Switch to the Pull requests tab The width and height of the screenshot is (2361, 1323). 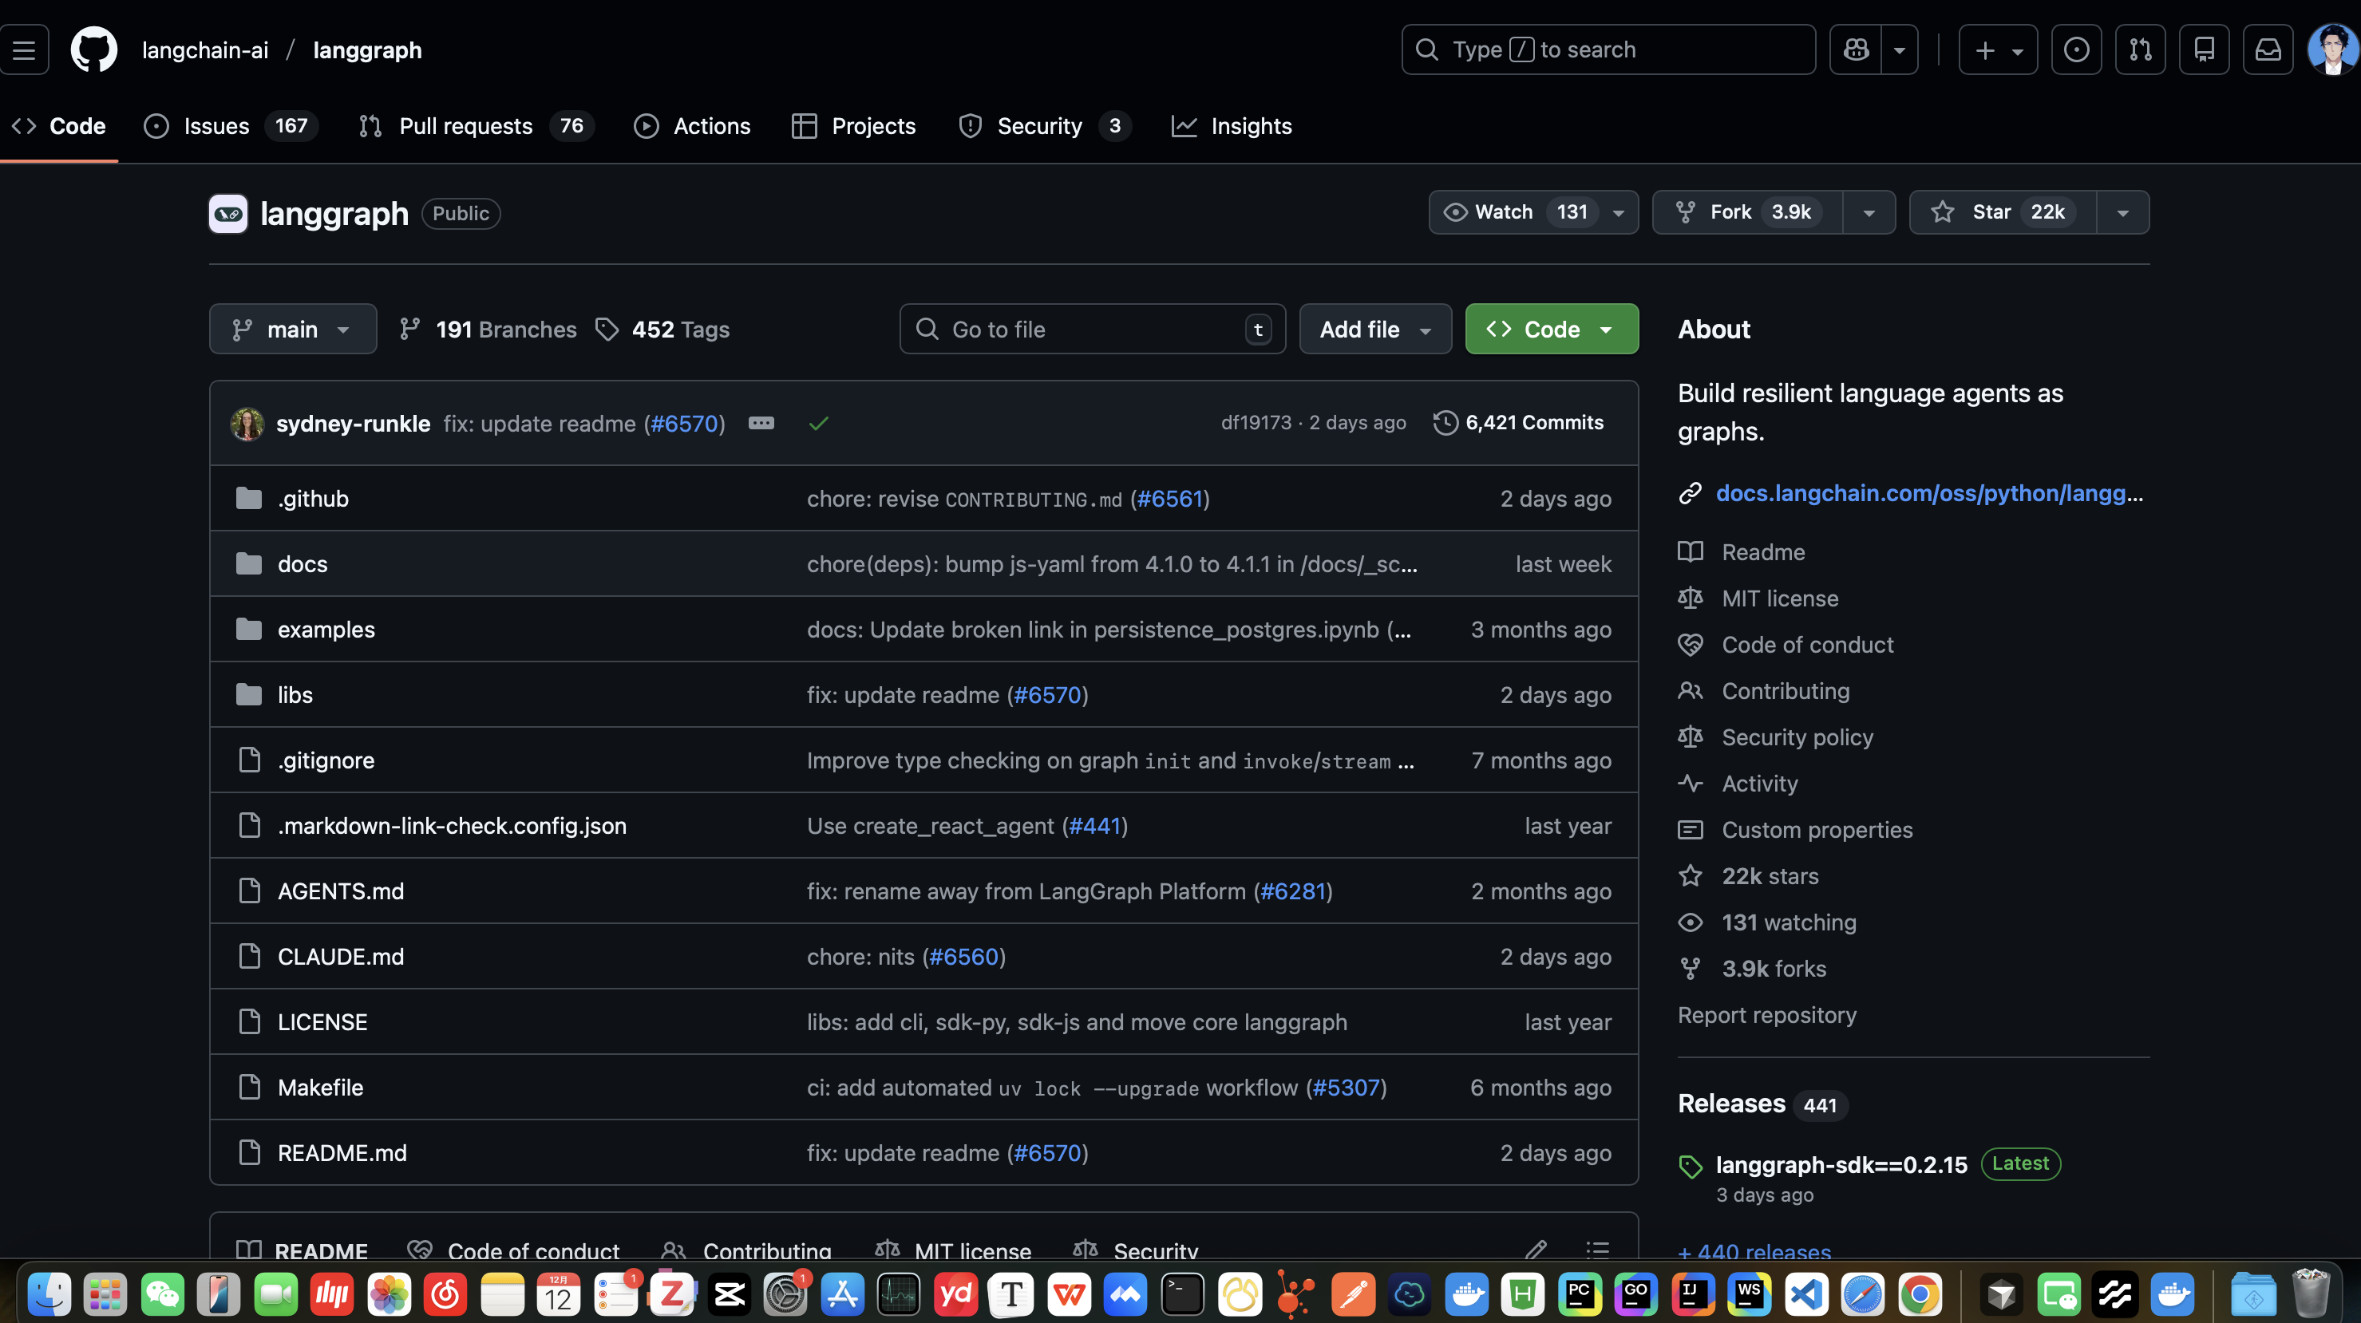[x=465, y=125]
